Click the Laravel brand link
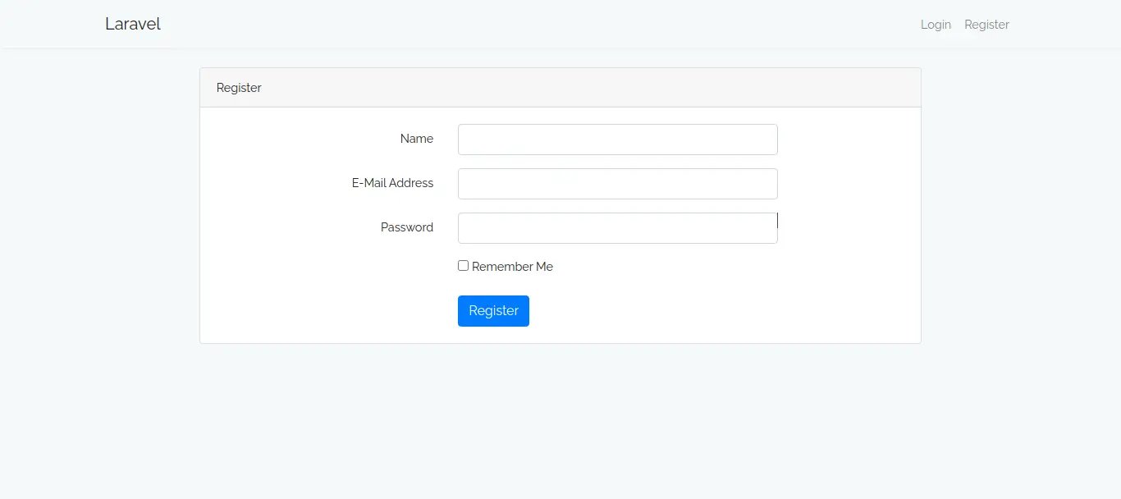The image size is (1121, 499). tap(133, 25)
